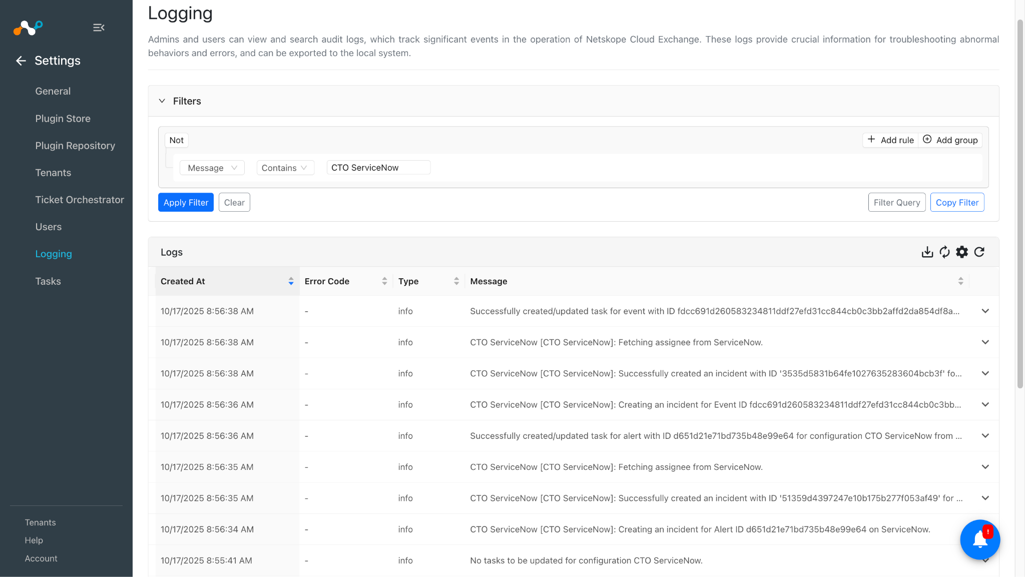
Task: Show the Filter Query
Action: pyautogui.click(x=897, y=202)
